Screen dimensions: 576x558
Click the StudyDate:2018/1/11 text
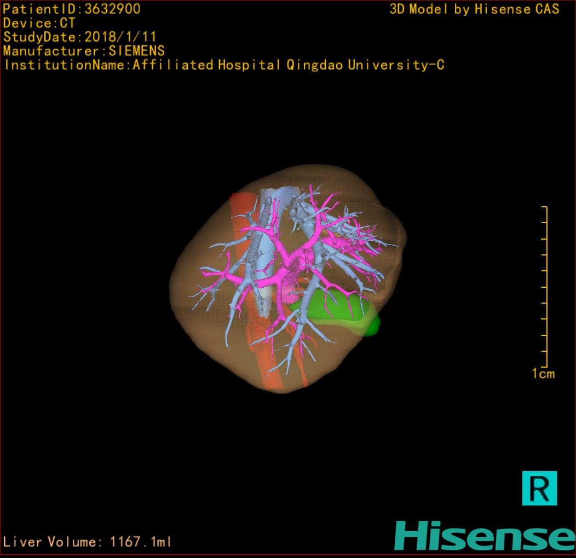(80, 37)
